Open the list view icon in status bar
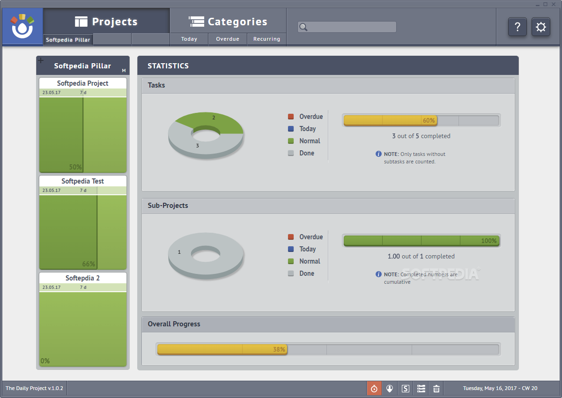562x398 pixels. [x=421, y=388]
